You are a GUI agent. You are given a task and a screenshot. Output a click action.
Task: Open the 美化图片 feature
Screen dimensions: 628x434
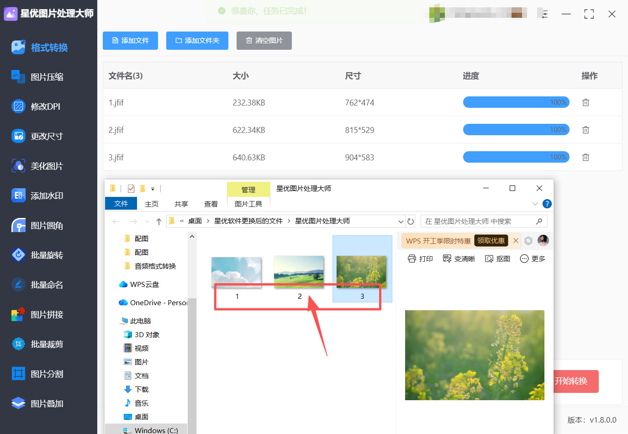click(37, 166)
